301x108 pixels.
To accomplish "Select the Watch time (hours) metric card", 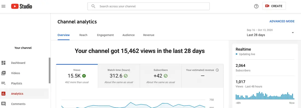I will click(119, 76).
